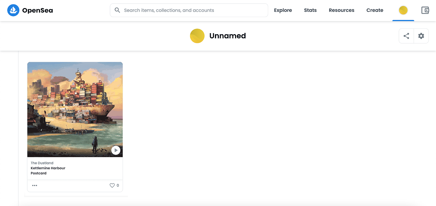This screenshot has width=436, height=206.
Task: Click the Unnamed profile name
Action: pos(227,36)
